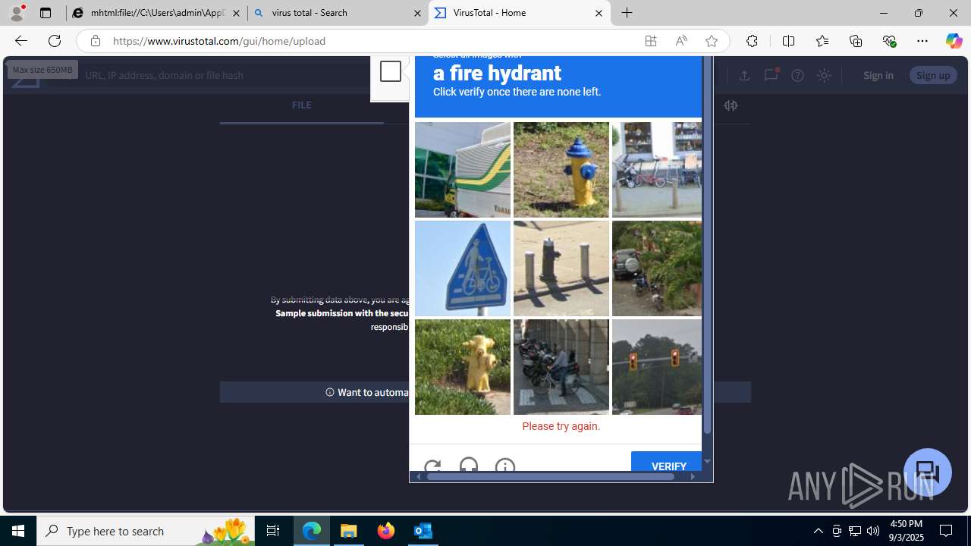Viewport: 971px width, 546px height.
Task: Close the mhtml file browser tab
Action: pos(236,13)
